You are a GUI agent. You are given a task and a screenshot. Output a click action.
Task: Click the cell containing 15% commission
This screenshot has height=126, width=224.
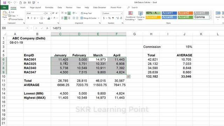point(184,47)
